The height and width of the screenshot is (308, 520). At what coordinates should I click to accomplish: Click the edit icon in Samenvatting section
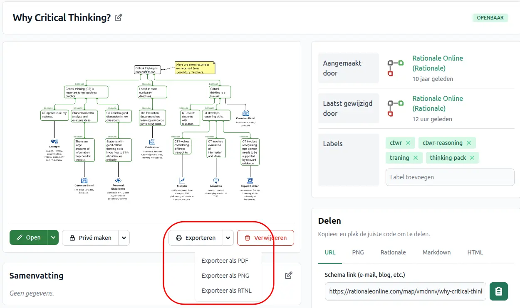(289, 275)
